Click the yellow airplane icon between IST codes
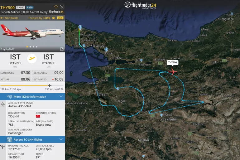Image resolution: width=240 pixels, height=160 pixels. 32,58
